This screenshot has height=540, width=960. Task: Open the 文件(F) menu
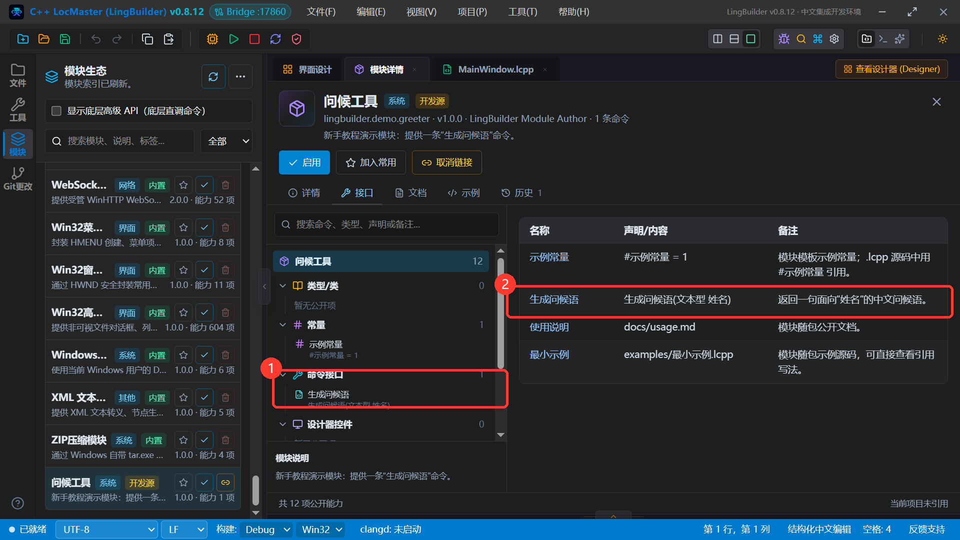(x=321, y=12)
